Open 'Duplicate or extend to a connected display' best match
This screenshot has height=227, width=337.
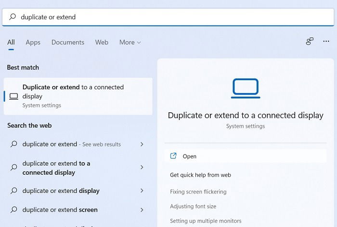coord(78,96)
